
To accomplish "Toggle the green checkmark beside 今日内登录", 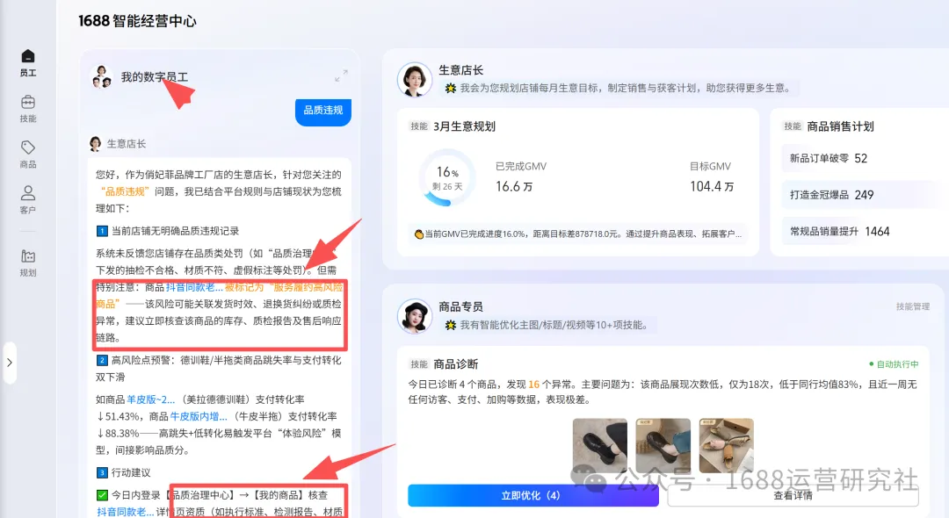I will pyautogui.click(x=102, y=495).
